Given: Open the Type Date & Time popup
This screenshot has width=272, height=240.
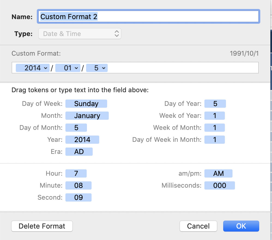Looking at the screenshot, I should (x=80, y=34).
